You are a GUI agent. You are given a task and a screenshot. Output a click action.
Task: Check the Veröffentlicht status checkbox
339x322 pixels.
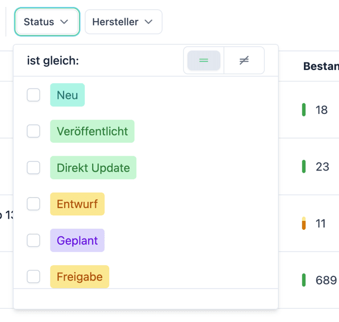tap(33, 131)
